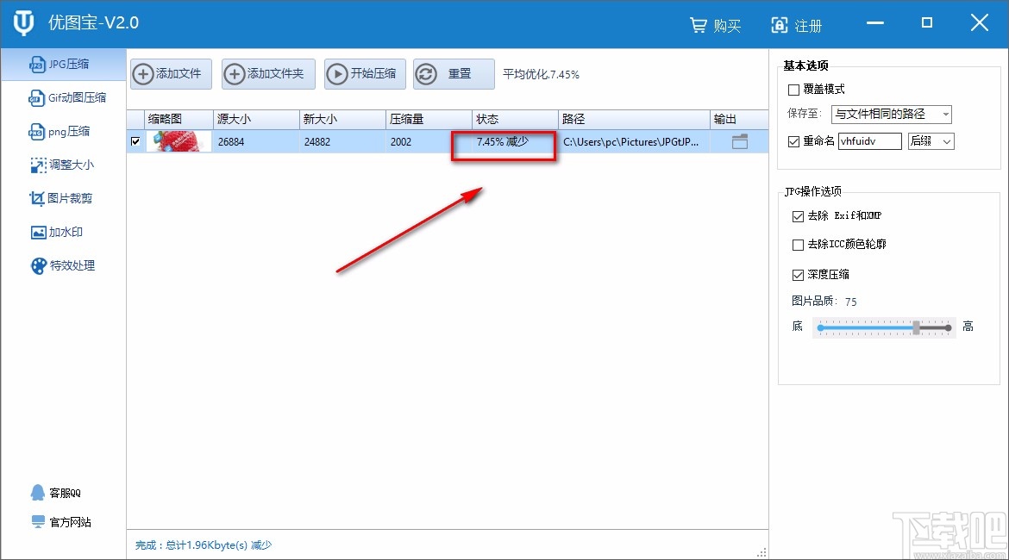Click the 压缩量 column header

(429, 120)
